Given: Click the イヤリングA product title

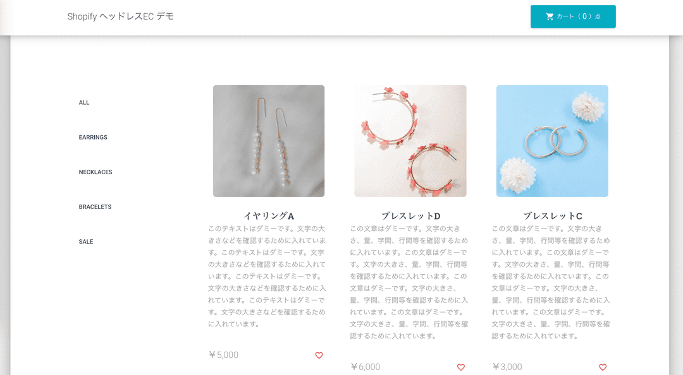Looking at the screenshot, I should pyautogui.click(x=269, y=216).
